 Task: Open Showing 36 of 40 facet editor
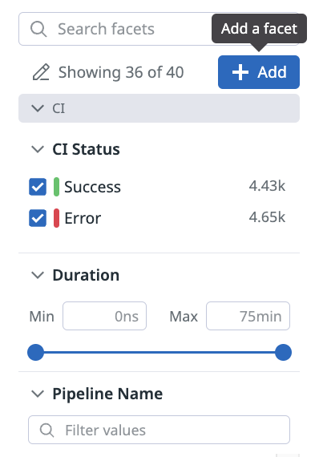121,72
